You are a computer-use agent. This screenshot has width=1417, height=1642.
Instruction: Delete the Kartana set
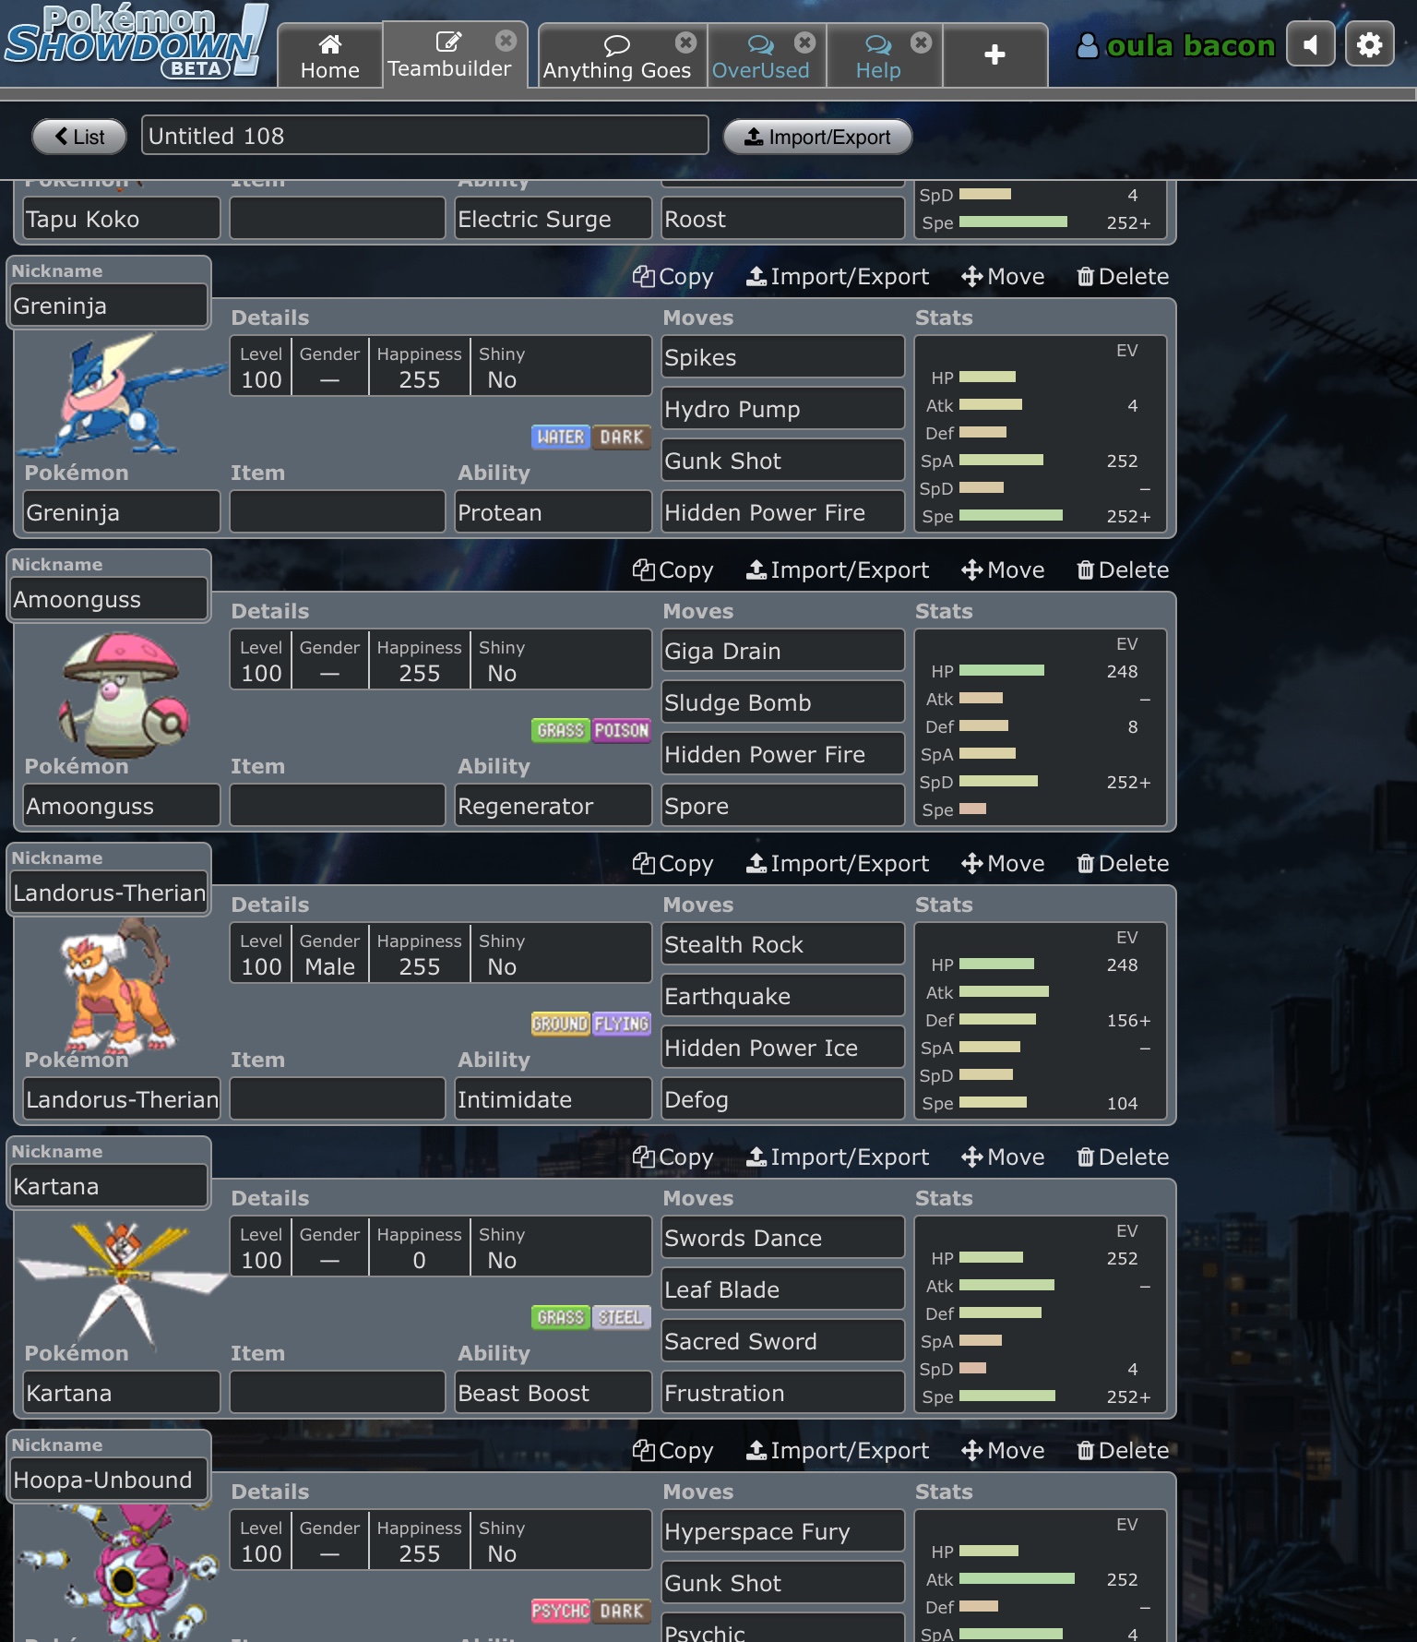click(x=1123, y=1157)
